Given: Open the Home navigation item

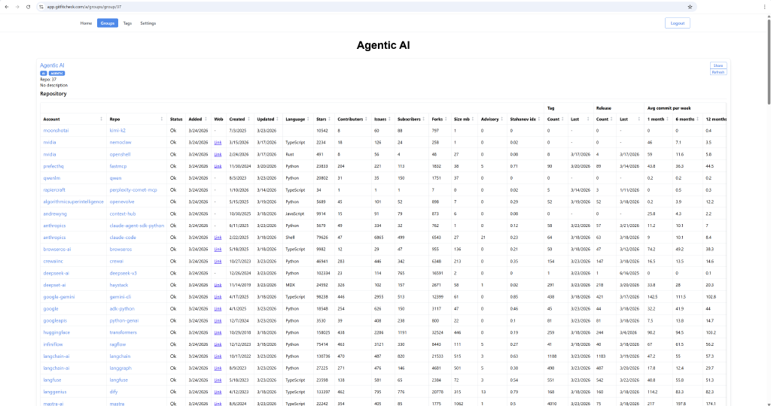Looking at the screenshot, I should click(86, 23).
